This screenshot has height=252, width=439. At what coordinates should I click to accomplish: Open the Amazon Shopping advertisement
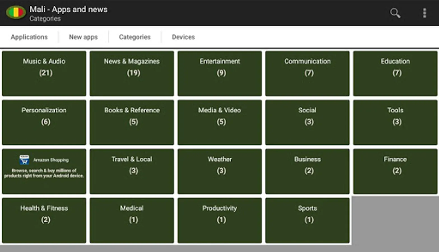pos(44,171)
